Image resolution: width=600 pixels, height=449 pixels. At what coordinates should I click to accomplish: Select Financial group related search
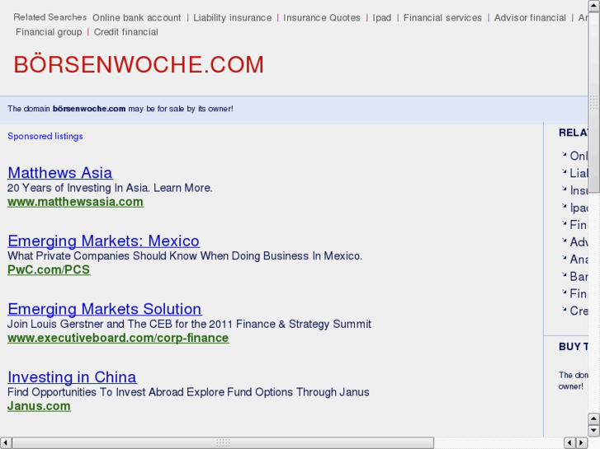point(49,32)
